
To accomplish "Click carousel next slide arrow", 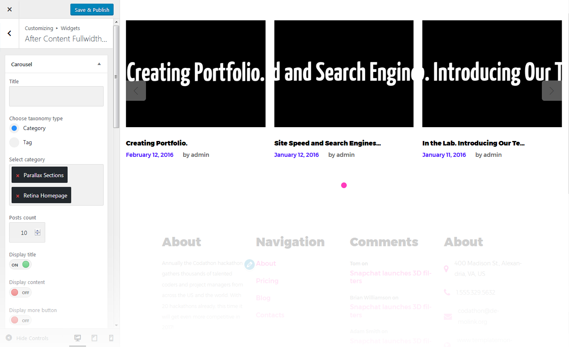I will [552, 91].
